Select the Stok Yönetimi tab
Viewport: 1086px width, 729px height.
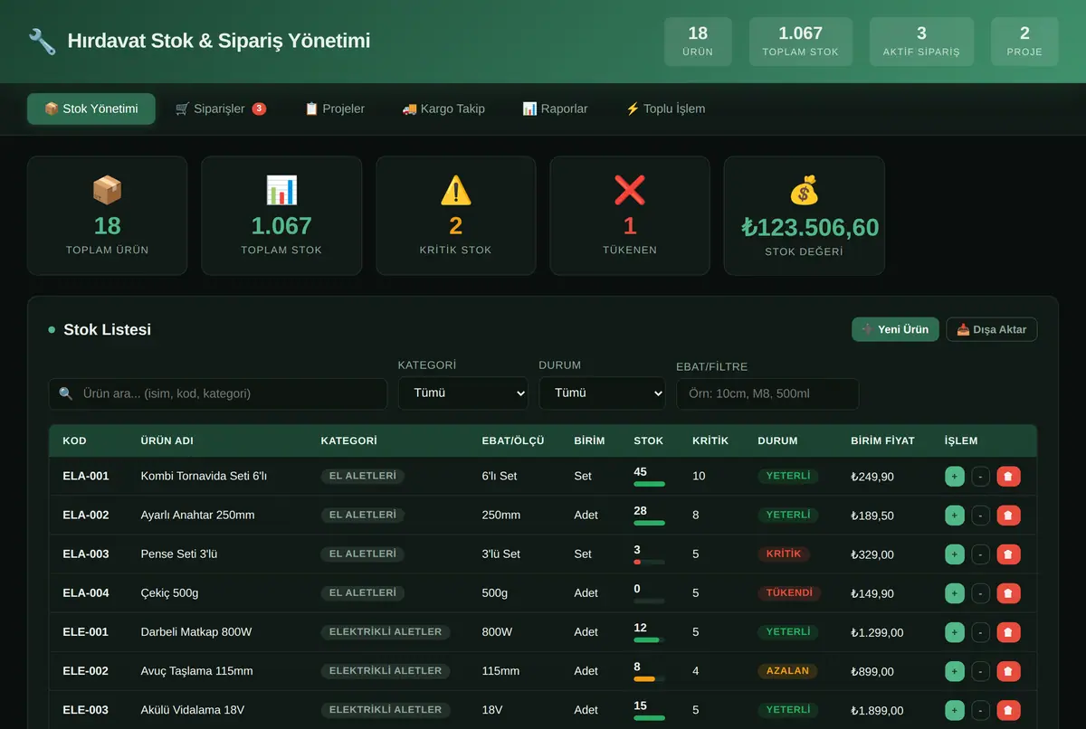click(x=91, y=109)
